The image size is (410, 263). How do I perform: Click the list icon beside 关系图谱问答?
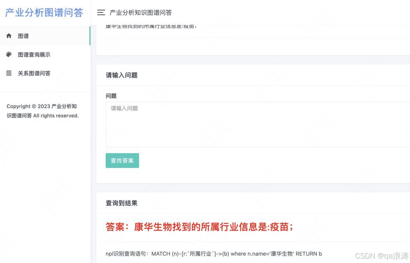tap(9, 73)
